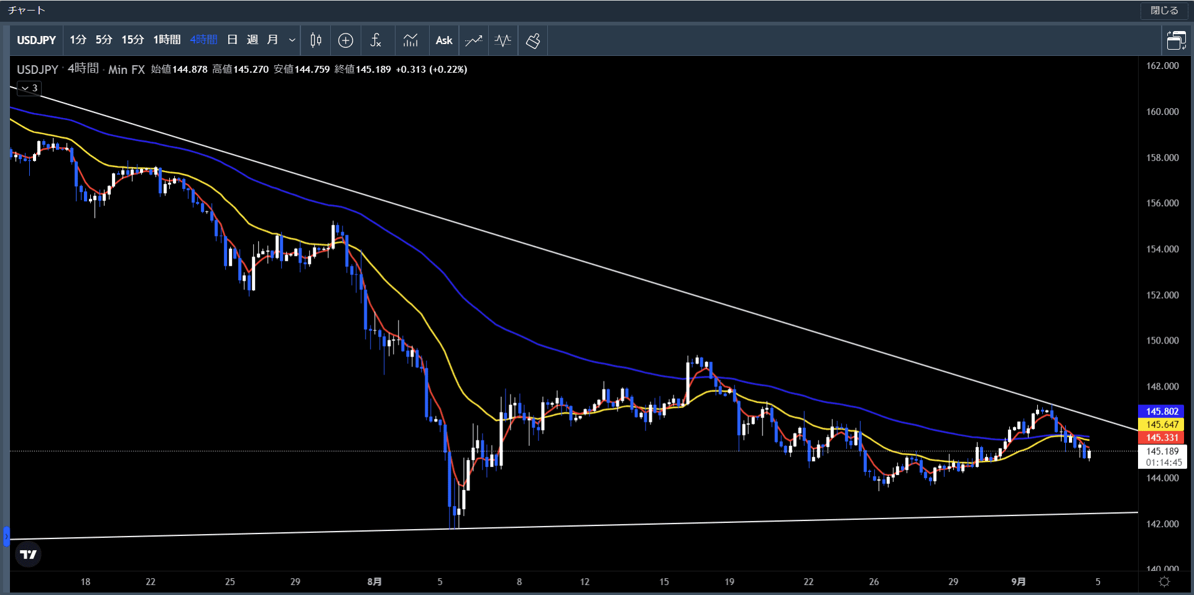Click the 始値144.878 open value in legend
This screenshot has width=1194, height=595.
click(179, 69)
